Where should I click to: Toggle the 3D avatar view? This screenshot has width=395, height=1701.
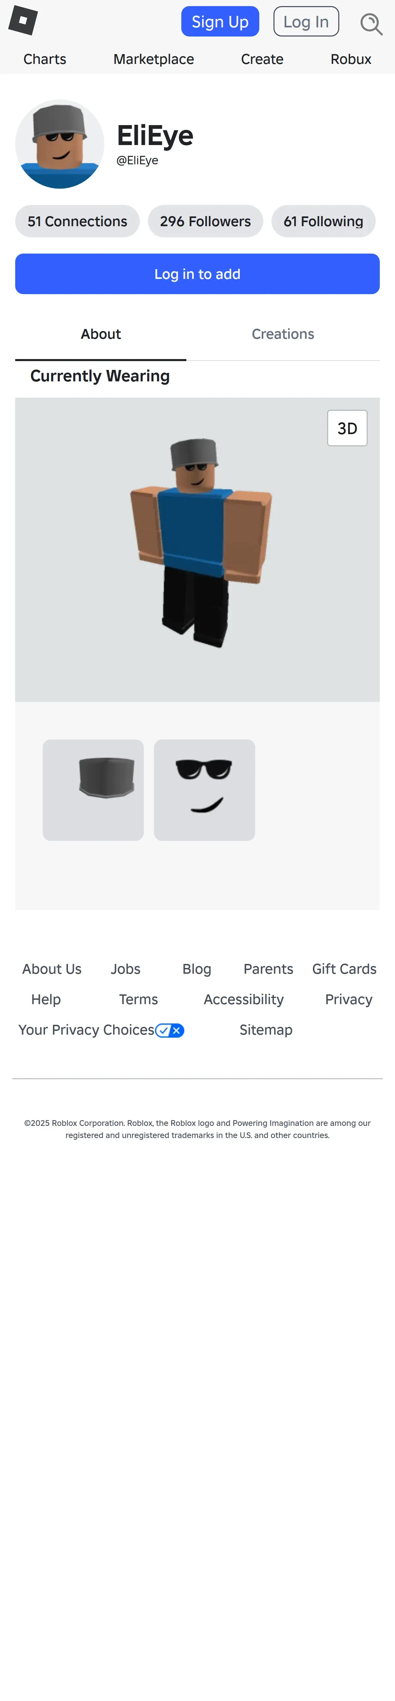347,428
